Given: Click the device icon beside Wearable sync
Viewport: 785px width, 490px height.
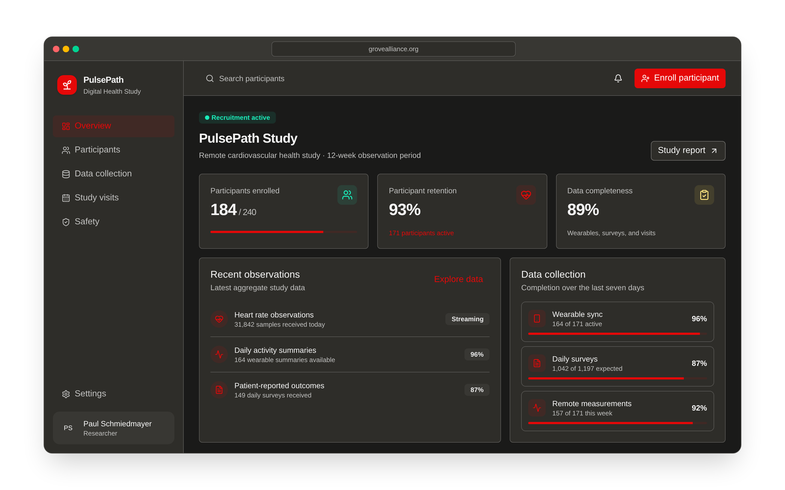Looking at the screenshot, I should [537, 318].
